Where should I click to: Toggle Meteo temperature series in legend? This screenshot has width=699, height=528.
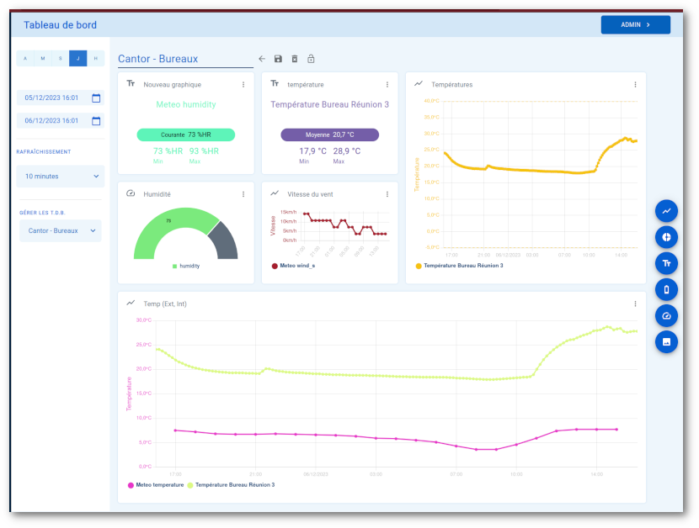(156, 484)
